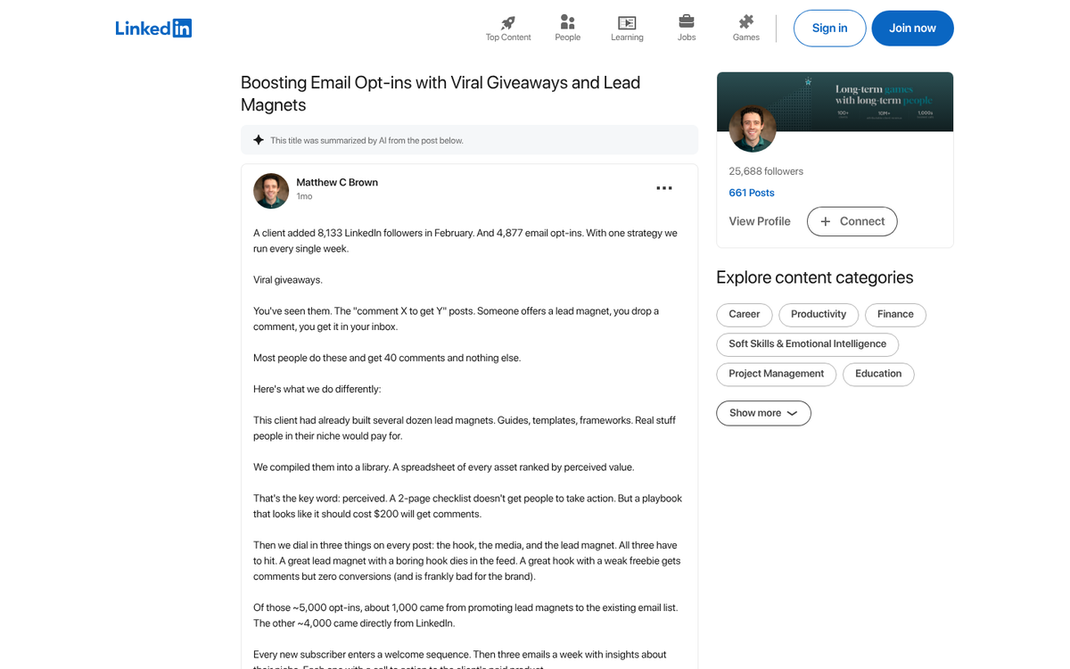Open the Top Content section icon
Viewport: 1070px width, 669px height.
(x=507, y=22)
